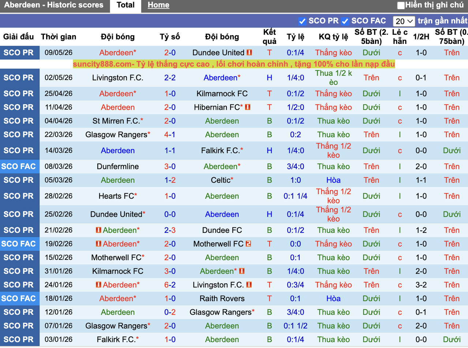Toggle the SCO PR league checkbox
The image size is (468, 348).
click(x=302, y=21)
